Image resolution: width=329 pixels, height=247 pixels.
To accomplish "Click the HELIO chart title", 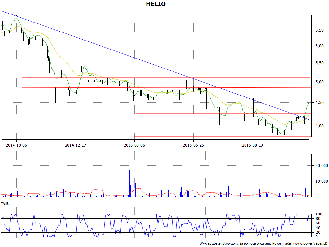I will [x=156, y=4].
